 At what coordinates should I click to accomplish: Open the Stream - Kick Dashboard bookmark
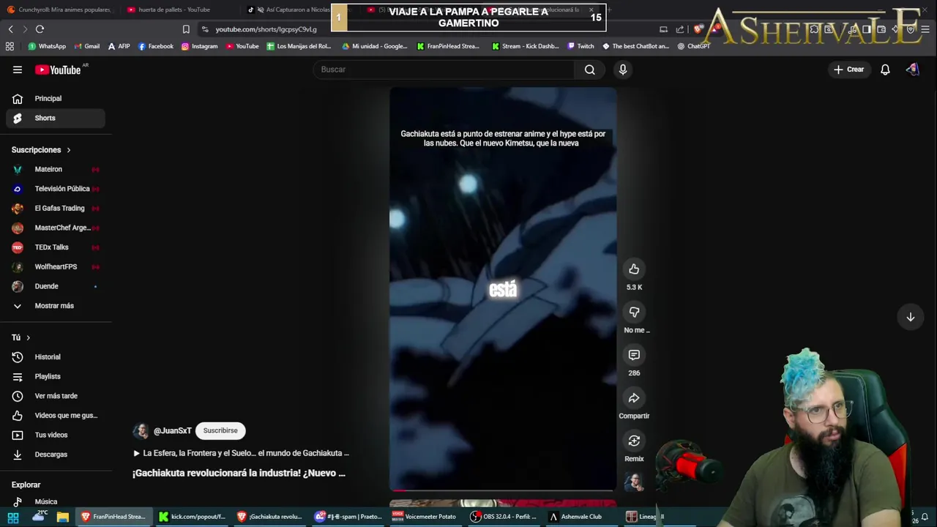point(525,46)
